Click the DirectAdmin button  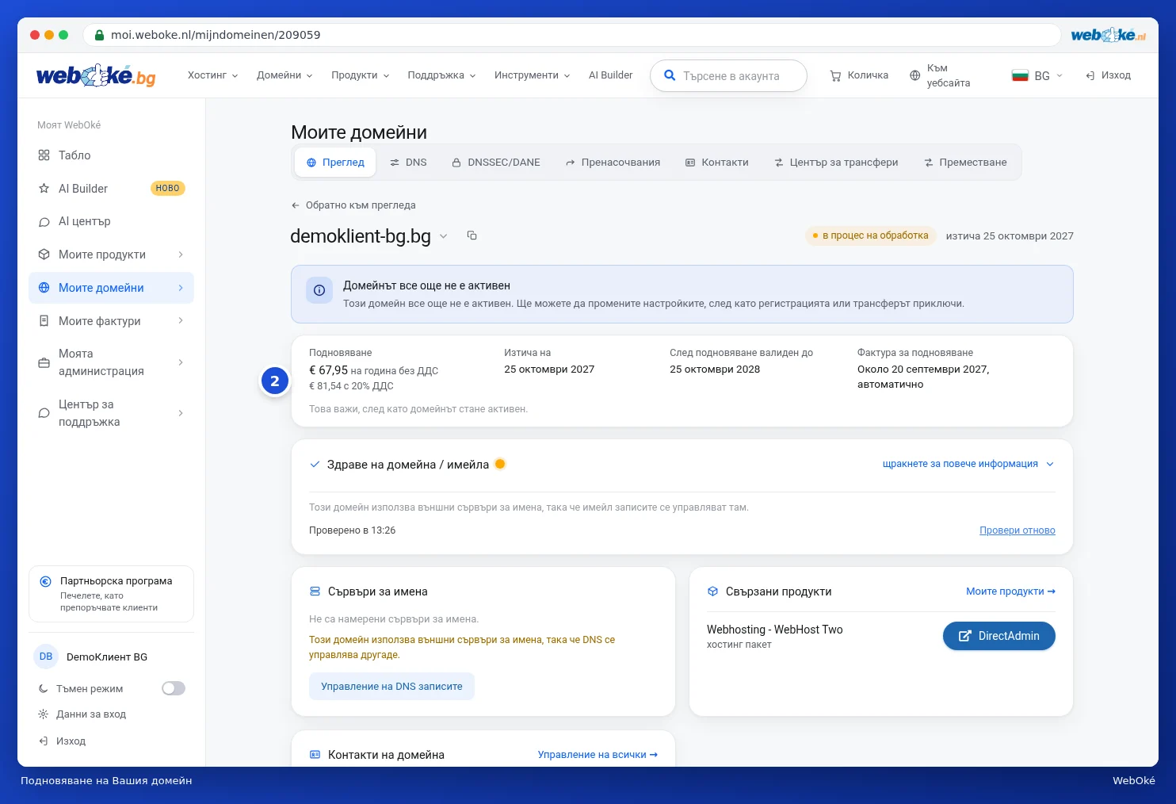pos(999,636)
